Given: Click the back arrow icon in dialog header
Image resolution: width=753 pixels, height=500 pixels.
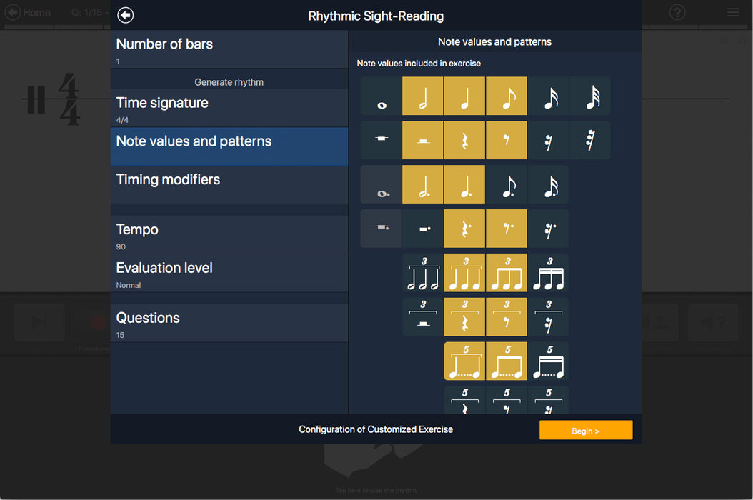Looking at the screenshot, I should pyautogui.click(x=126, y=15).
